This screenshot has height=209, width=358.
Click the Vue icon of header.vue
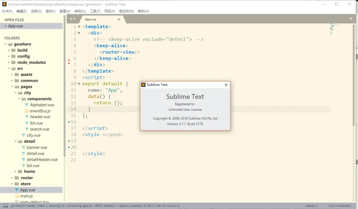27,117
